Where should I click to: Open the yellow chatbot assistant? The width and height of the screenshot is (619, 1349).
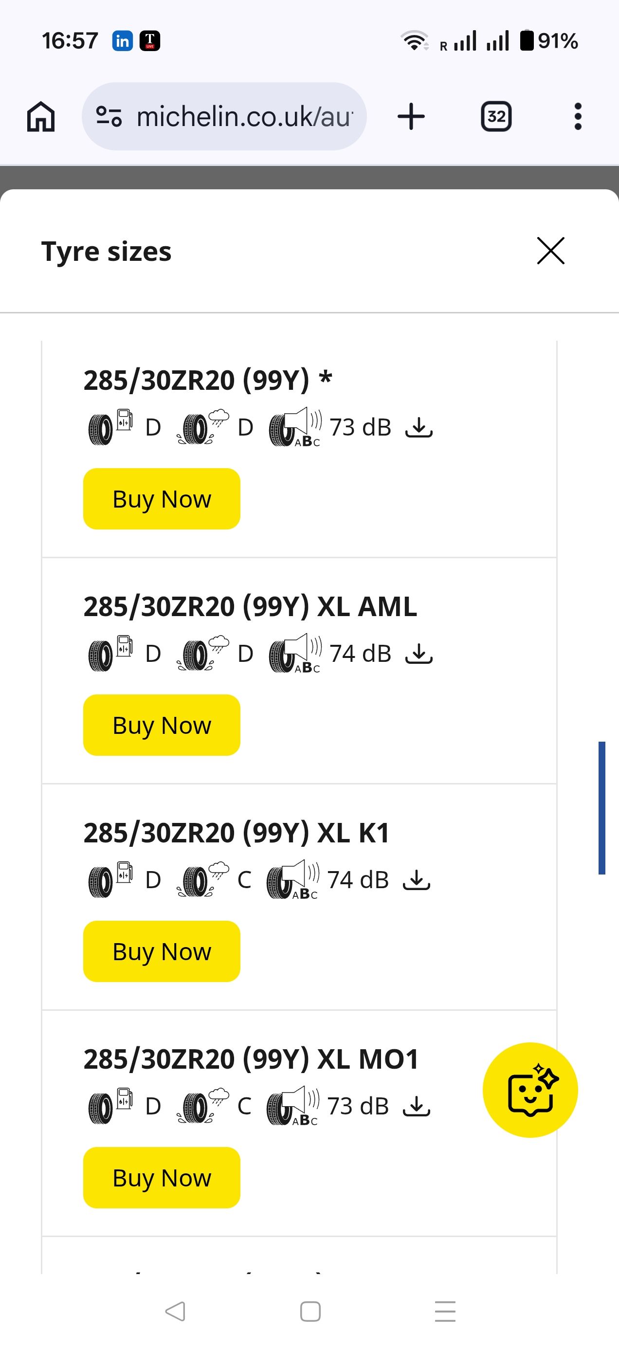coord(530,1090)
